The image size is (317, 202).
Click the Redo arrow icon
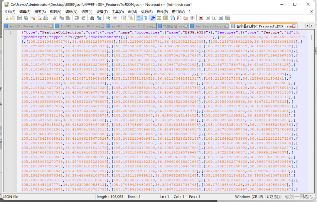coord(83,18)
